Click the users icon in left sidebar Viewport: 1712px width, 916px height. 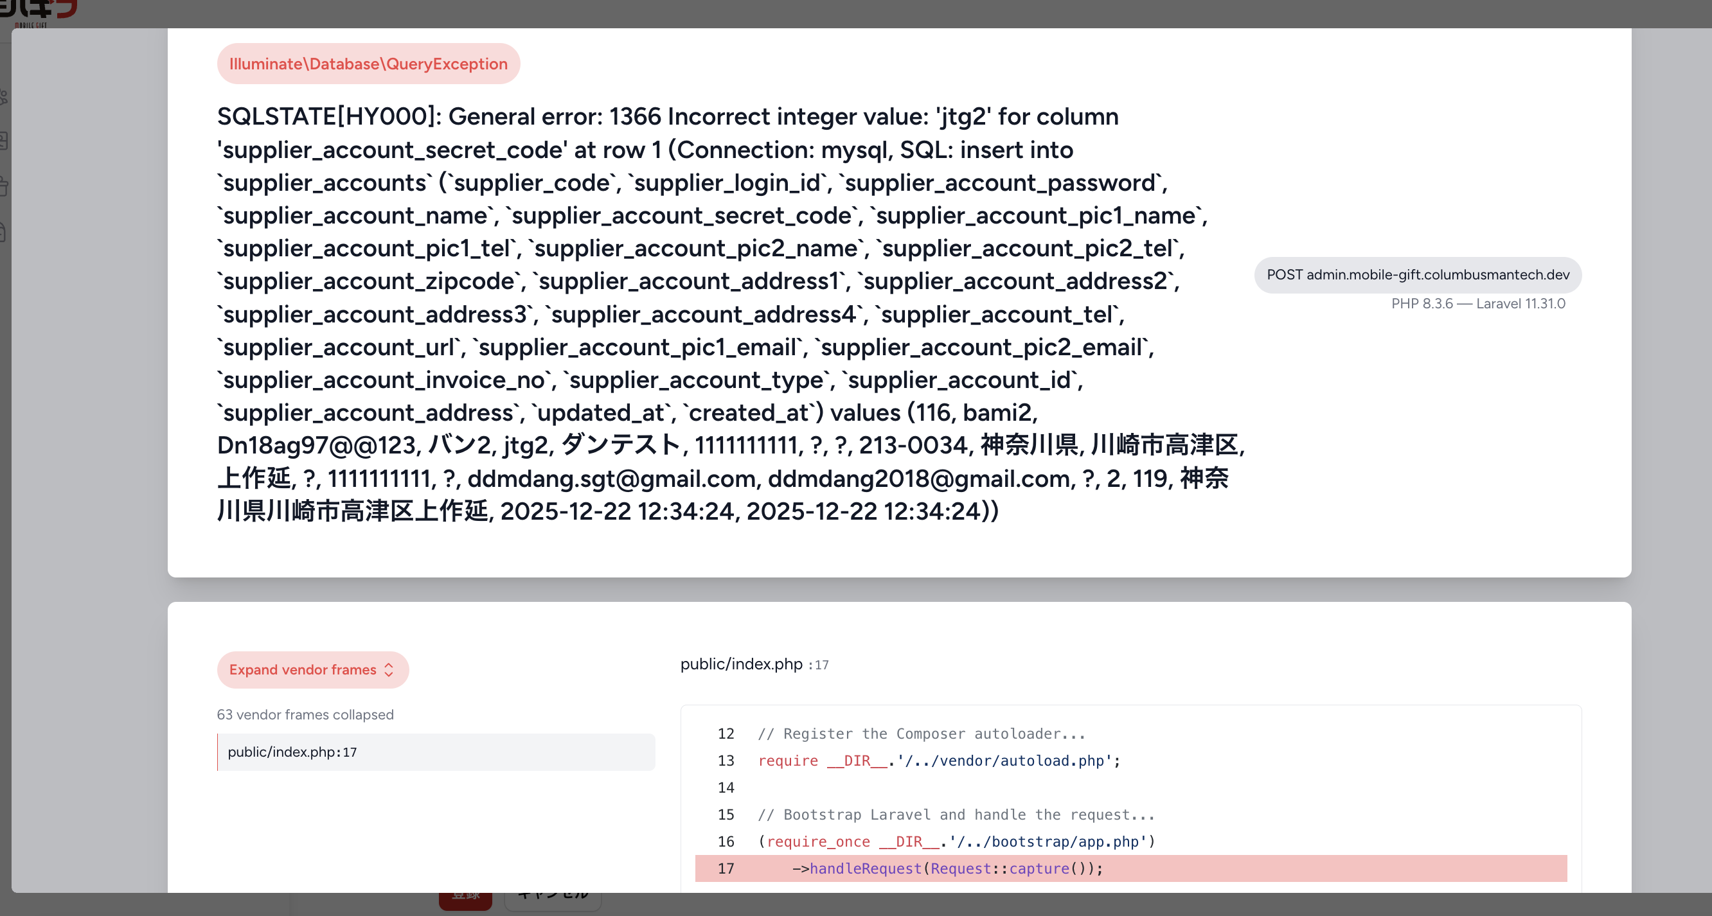coord(3,97)
